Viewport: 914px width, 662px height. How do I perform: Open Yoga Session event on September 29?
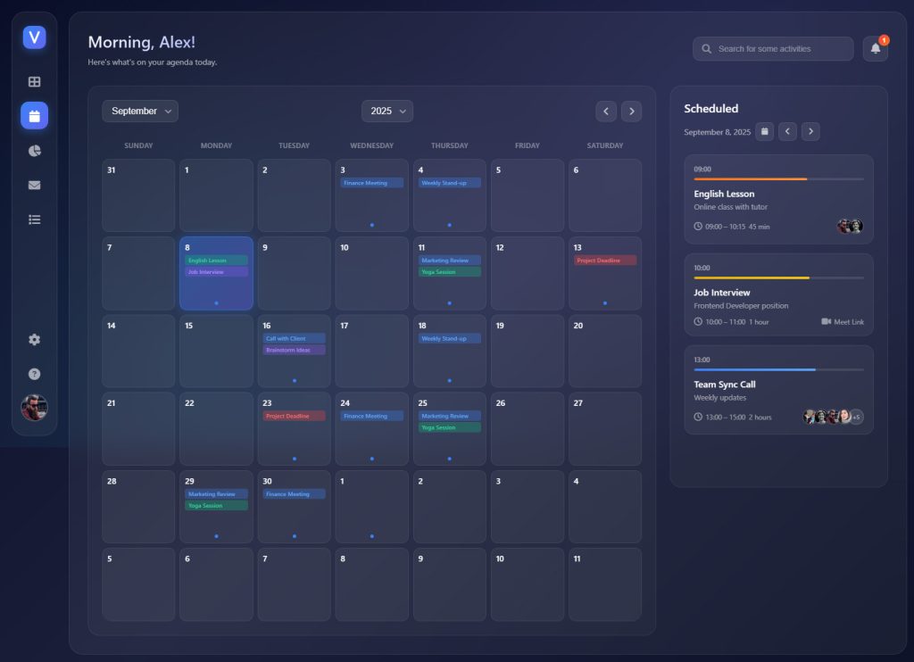(216, 506)
